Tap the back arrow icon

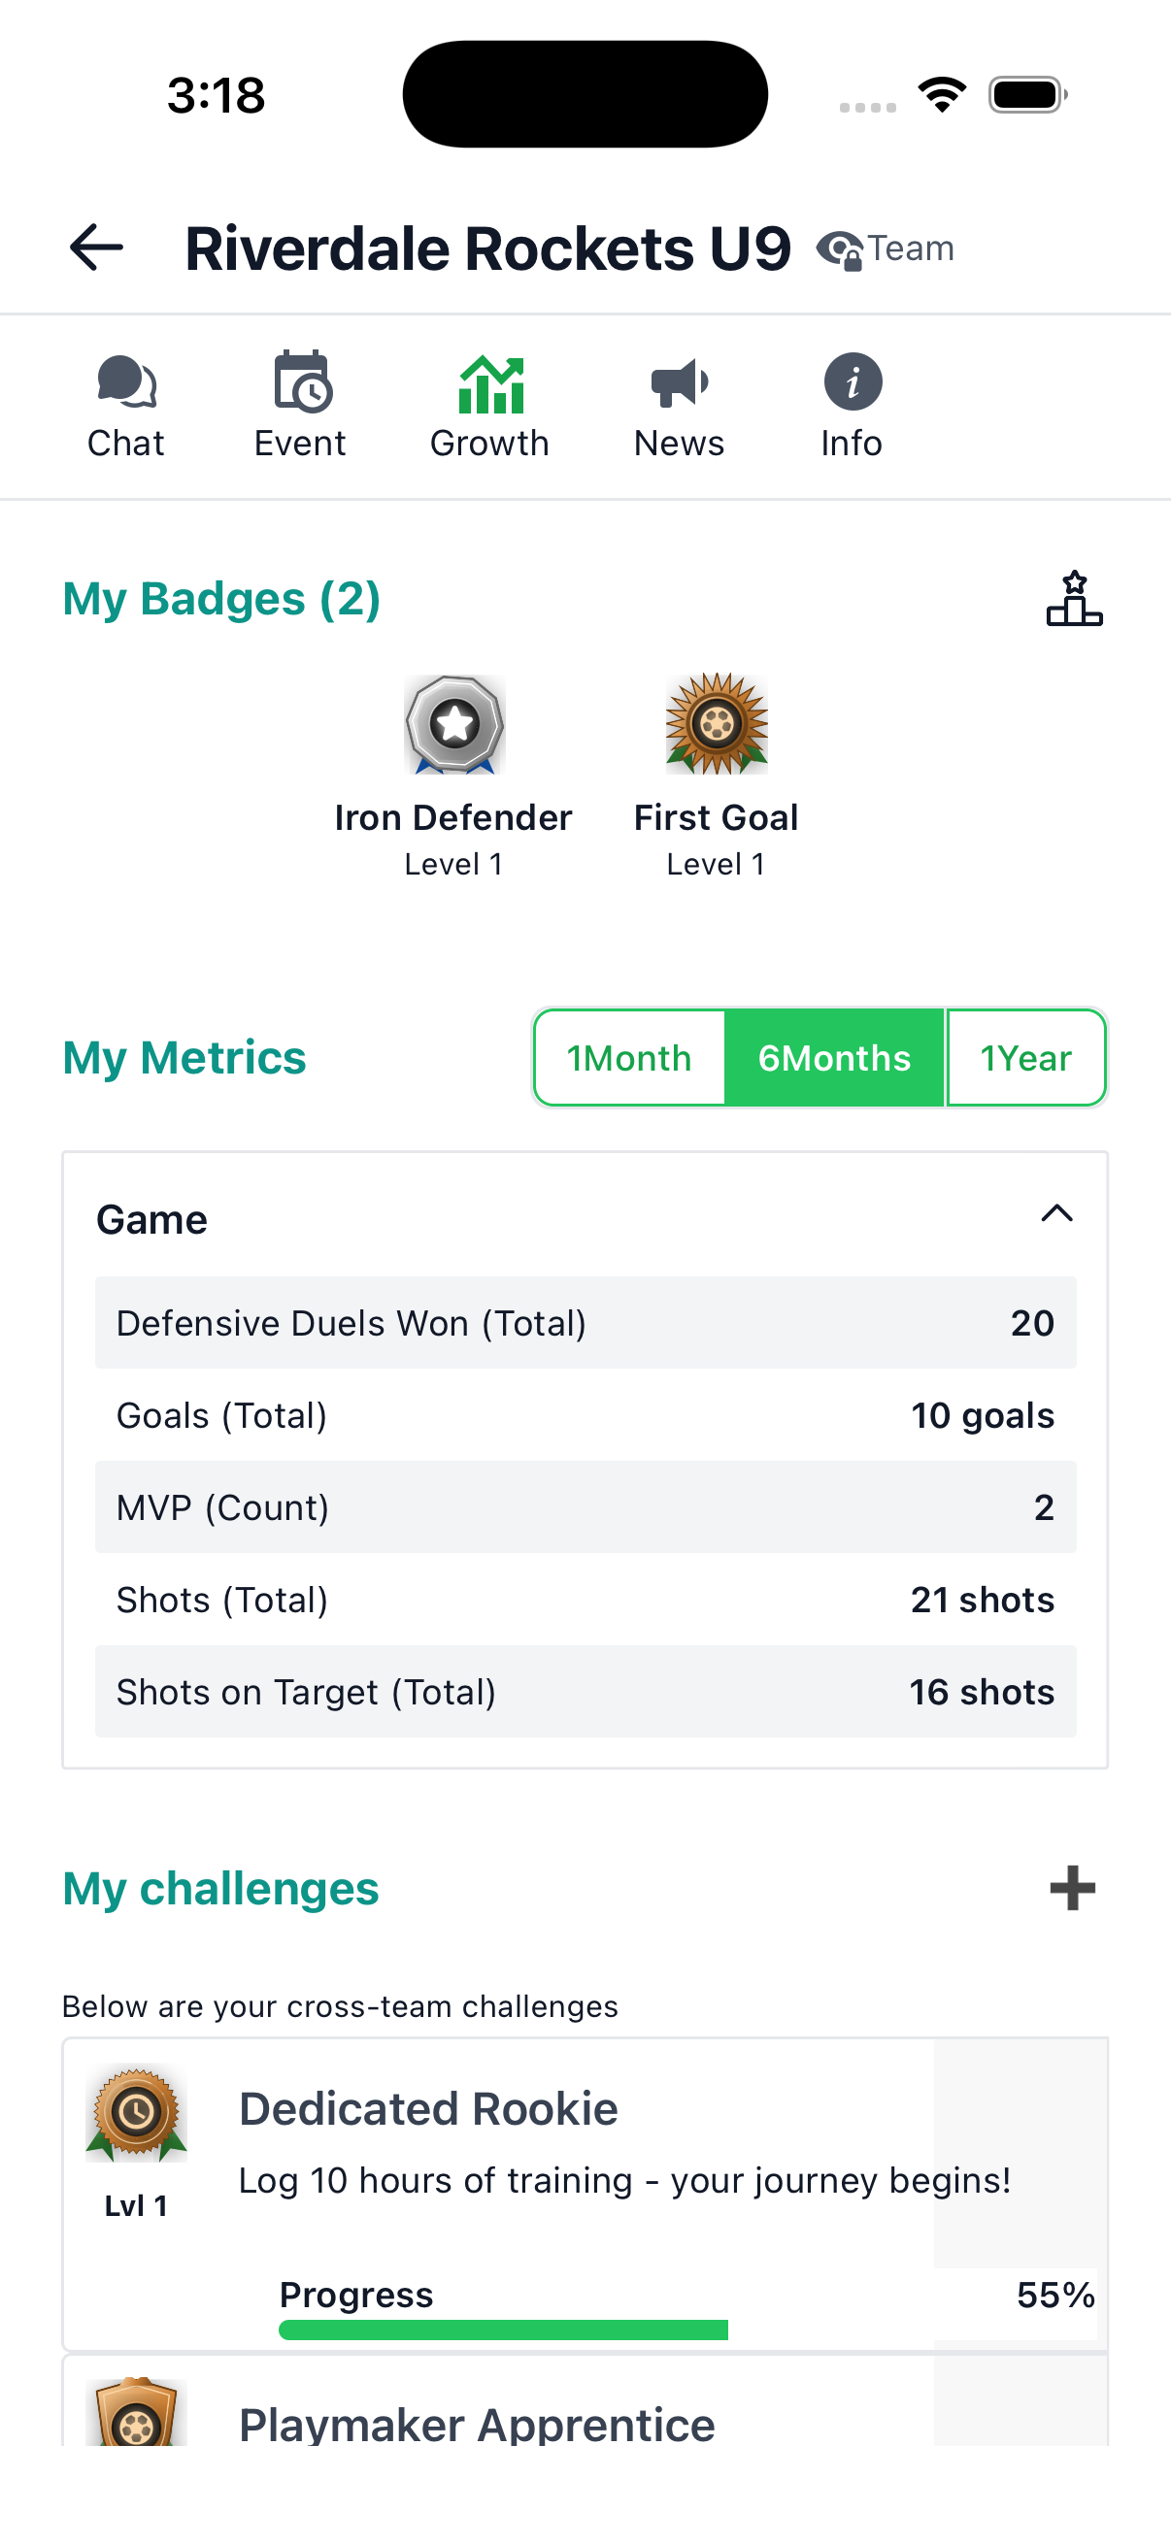coord(97,247)
